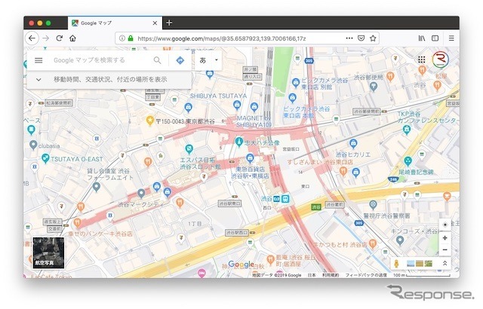Click the 渋谷ヒカリエ shopping pin
Image resolution: width=483 pixels, height=309 pixels.
353,144
